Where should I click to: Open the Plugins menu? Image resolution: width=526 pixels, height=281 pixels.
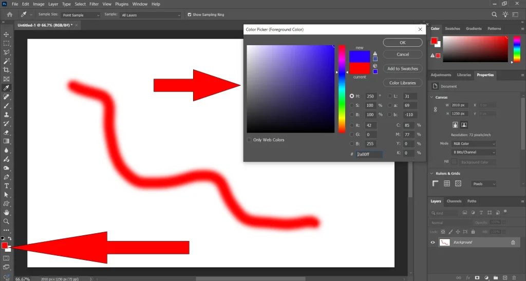click(x=122, y=4)
